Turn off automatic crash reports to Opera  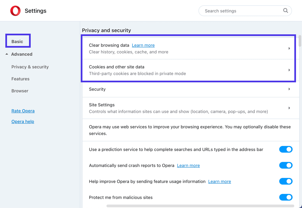(286, 165)
